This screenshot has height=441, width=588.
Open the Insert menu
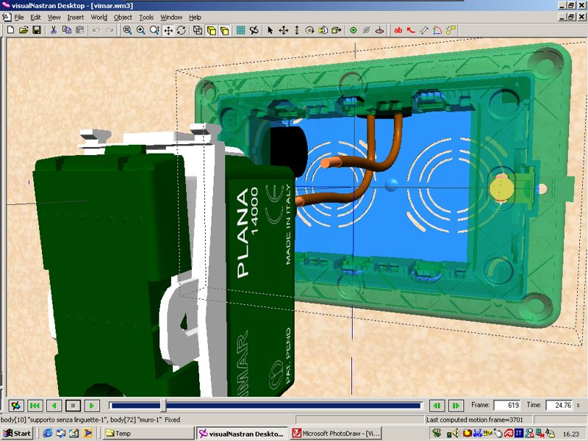tap(76, 17)
